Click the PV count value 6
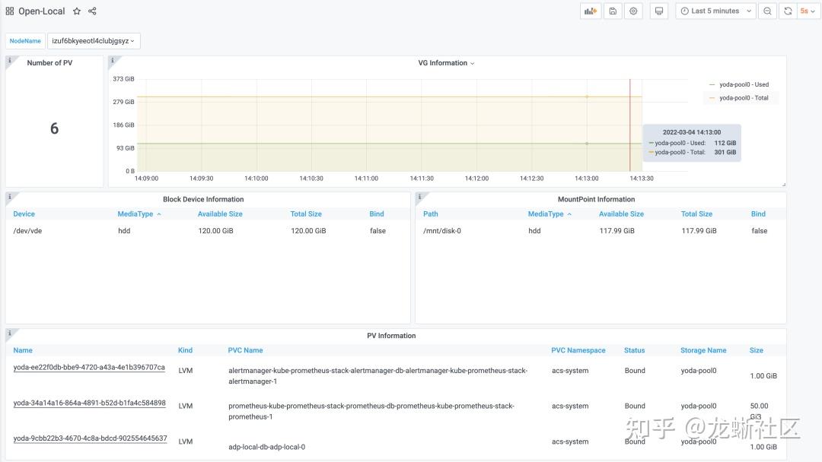This screenshot has width=822, height=462. (x=55, y=128)
